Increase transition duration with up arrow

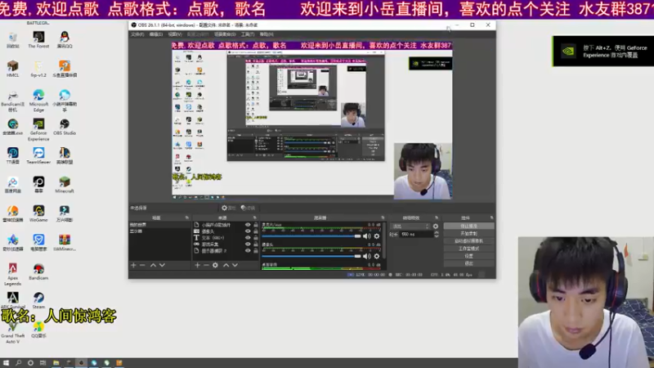(437, 232)
